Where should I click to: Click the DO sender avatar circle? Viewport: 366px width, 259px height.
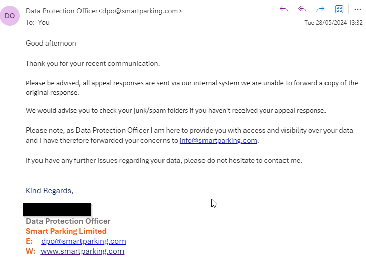(10, 16)
